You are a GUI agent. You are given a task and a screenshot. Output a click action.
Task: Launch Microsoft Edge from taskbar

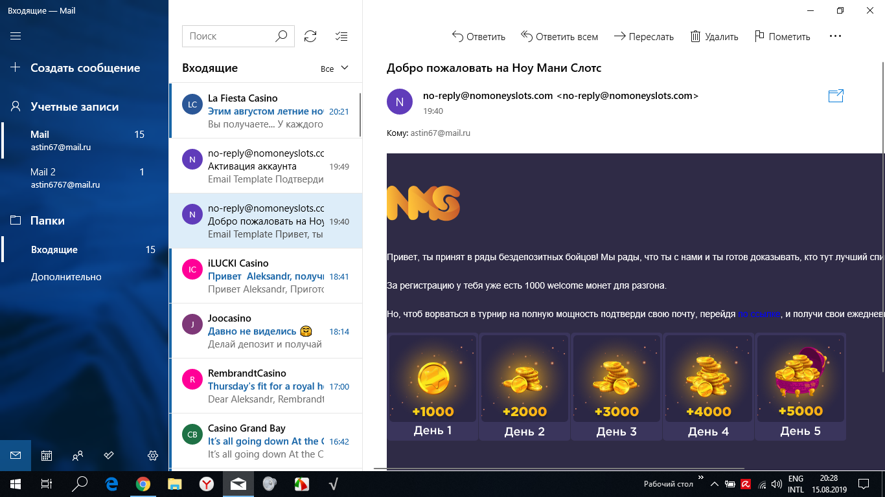pos(111,483)
